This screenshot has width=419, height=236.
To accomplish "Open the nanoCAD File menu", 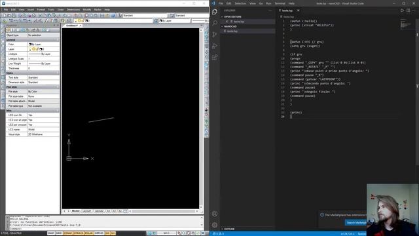I will (x=6, y=10).
